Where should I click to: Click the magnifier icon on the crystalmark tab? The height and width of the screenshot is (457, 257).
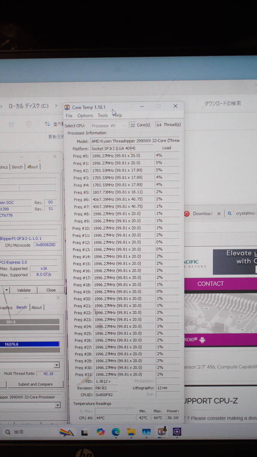pyautogui.click(x=230, y=214)
